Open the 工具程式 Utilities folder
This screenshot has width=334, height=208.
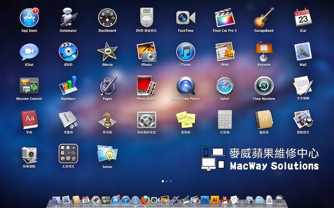[x=68, y=154]
